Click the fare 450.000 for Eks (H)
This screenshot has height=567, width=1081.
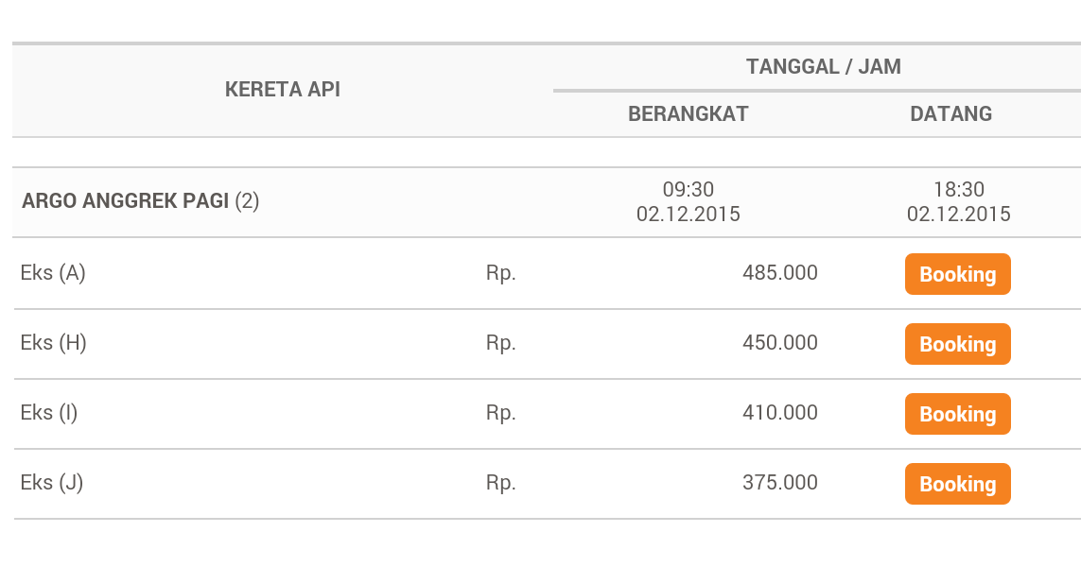(x=780, y=343)
